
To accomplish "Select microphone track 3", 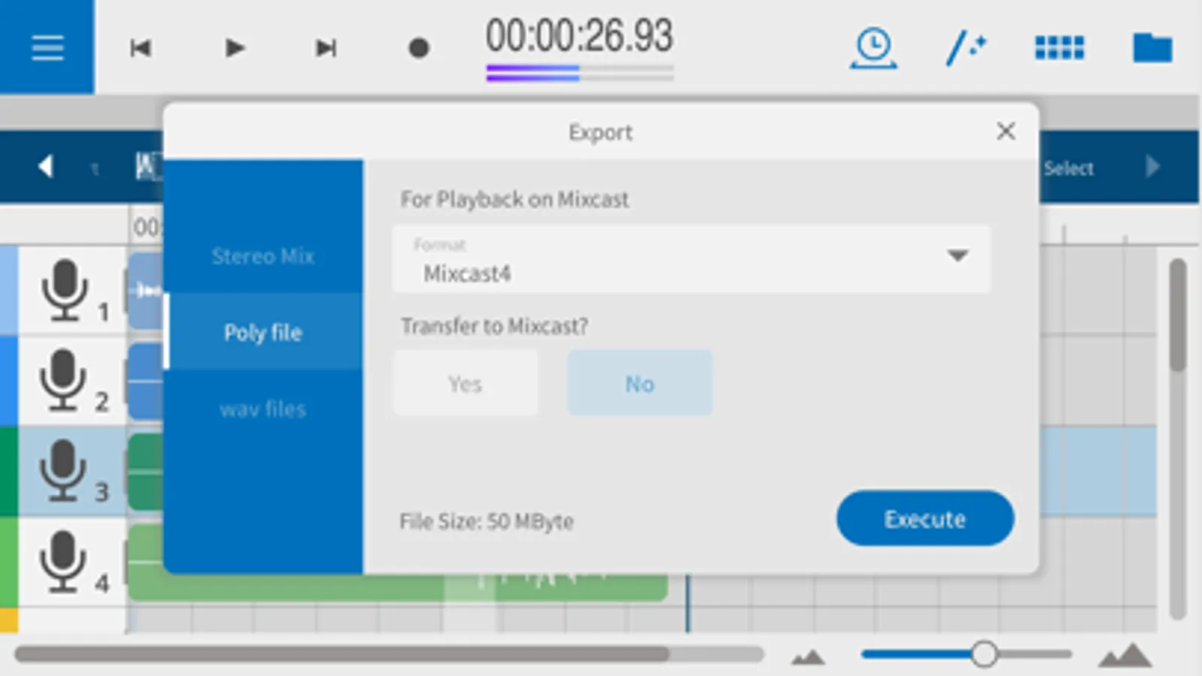I will coord(71,471).
